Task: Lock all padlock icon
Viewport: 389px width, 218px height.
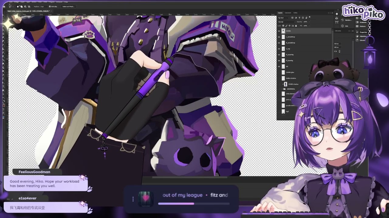Action: (x=296, y=26)
